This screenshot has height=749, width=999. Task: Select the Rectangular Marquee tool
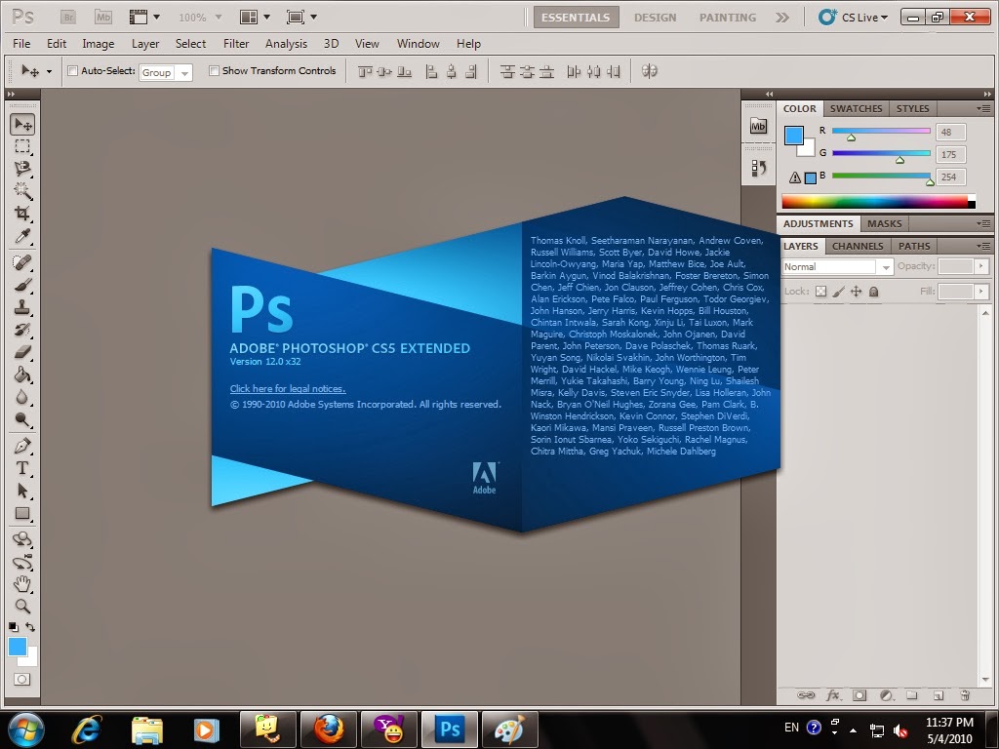click(22, 147)
